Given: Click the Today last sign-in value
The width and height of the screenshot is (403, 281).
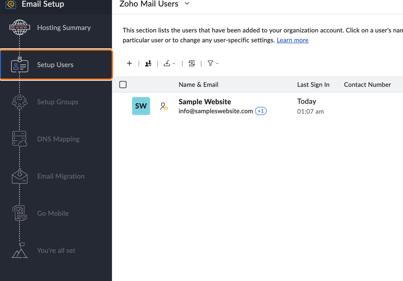Looking at the screenshot, I should pyautogui.click(x=307, y=101).
